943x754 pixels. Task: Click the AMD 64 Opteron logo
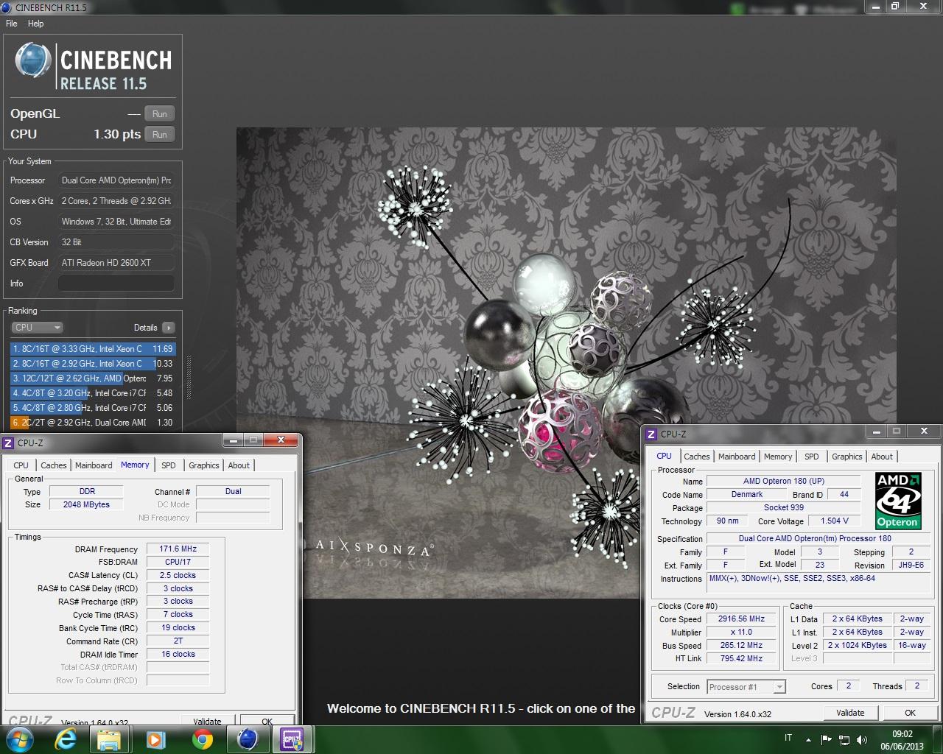[x=897, y=501]
